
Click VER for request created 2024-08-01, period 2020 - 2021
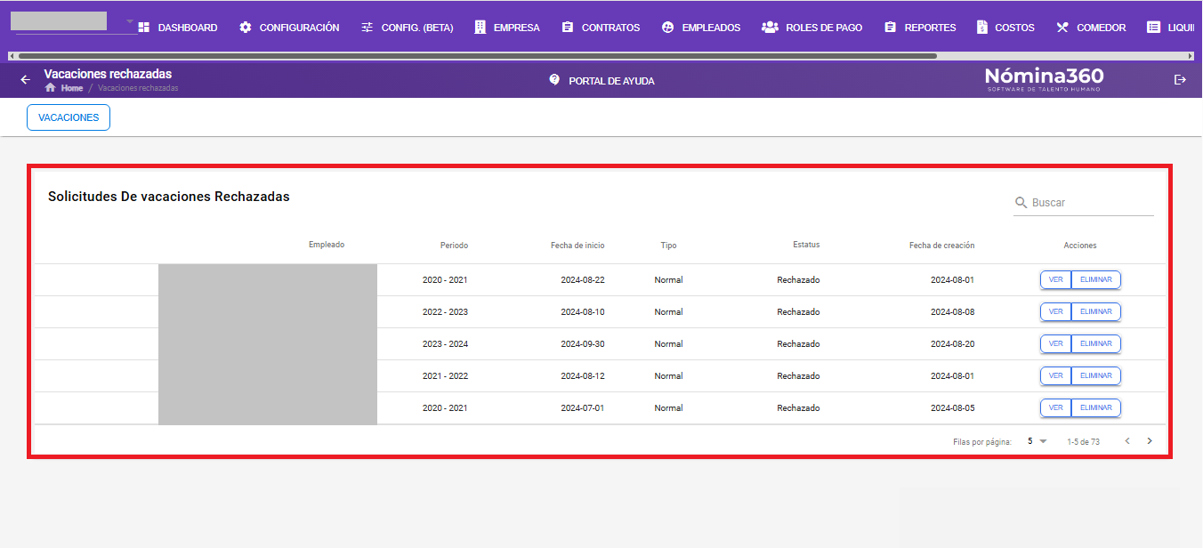pyautogui.click(x=1055, y=279)
